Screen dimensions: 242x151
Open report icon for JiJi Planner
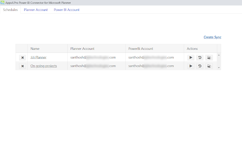point(209,57)
